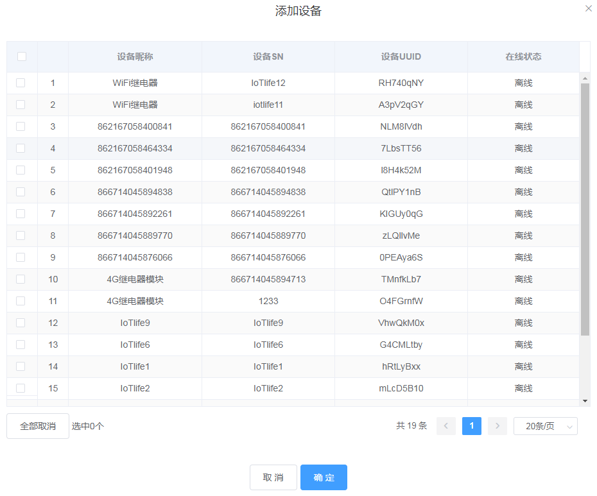
Task: Click the 设备昵称 column header
Action: [x=135, y=56]
